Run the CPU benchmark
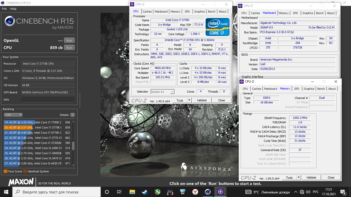The image size is (351, 197). pyautogui.click(x=69, y=47)
